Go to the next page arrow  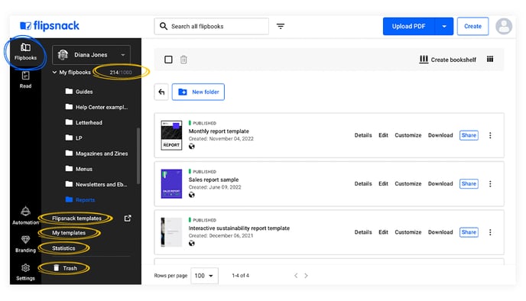point(306,276)
